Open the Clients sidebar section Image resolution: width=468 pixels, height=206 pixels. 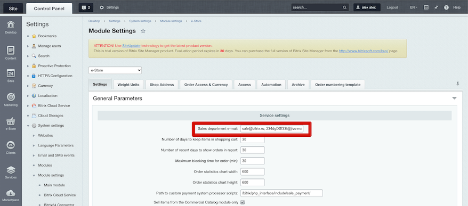pyautogui.click(x=11, y=147)
